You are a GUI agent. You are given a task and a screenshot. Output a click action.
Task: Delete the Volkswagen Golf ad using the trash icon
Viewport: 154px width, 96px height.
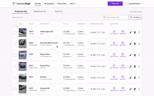pyautogui.click(x=135, y=33)
